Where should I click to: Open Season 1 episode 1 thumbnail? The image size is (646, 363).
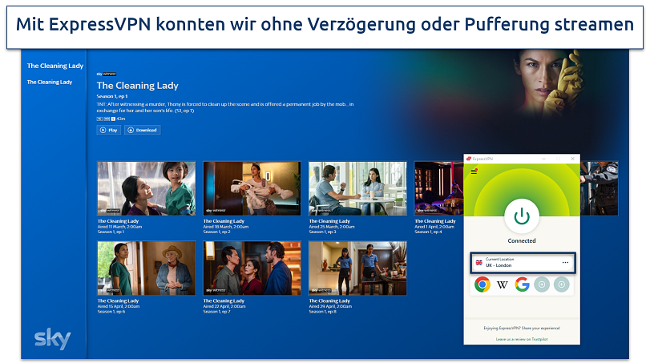tap(146, 188)
